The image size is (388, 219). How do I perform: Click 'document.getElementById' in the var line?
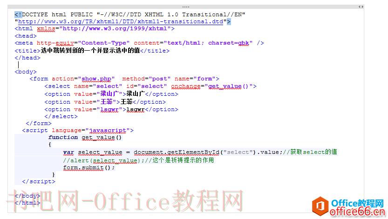pos(177,152)
